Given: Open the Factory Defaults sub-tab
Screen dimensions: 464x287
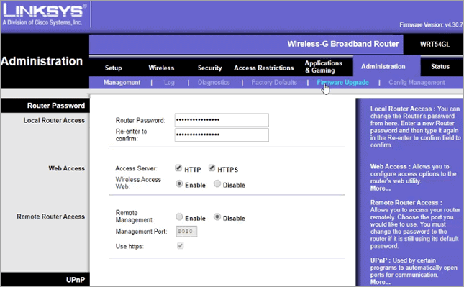Looking at the screenshot, I should 274,82.
